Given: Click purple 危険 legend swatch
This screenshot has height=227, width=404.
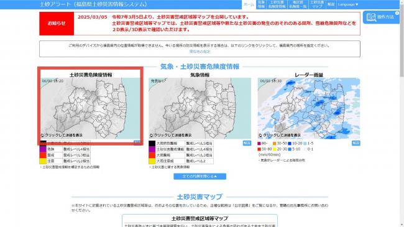Looking at the screenshot, I should click(43, 149).
